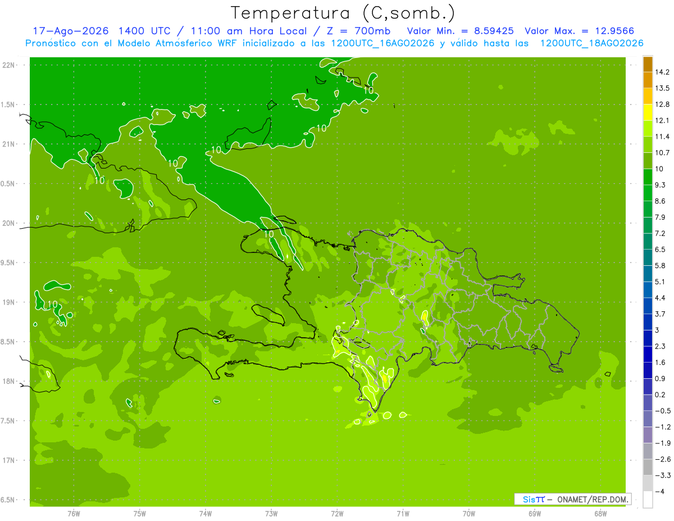Click the '11.4' color bar value
This screenshot has width=674, height=521.
(x=662, y=137)
